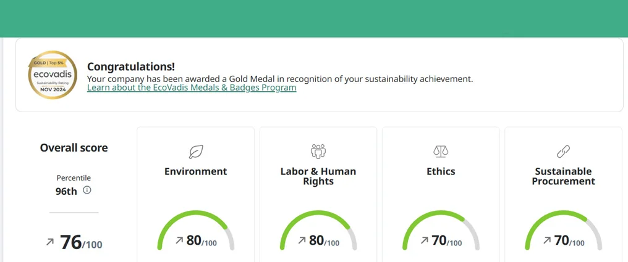Screen dimensions: 628x262
Task: Click the percentile info icon
Action: pos(87,190)
